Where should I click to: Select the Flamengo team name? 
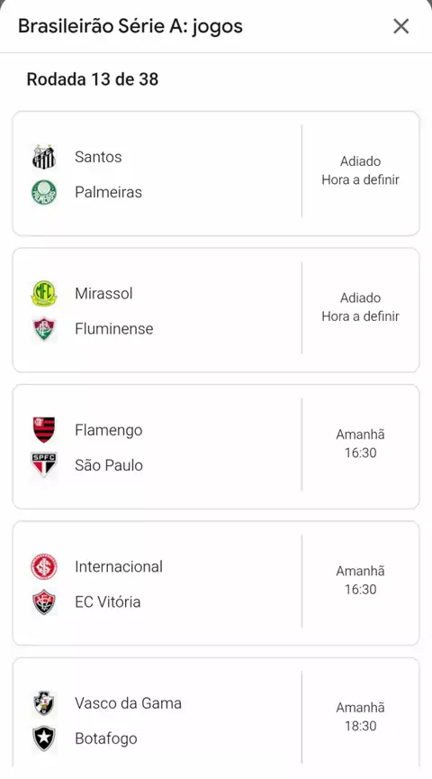pos(109,430)
